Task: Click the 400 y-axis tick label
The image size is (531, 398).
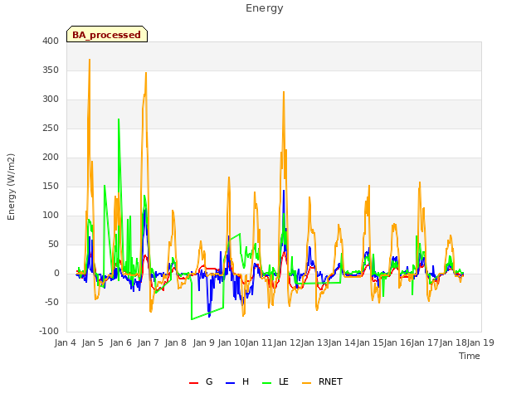Action: pyautogui.click(x=51, y=41)
